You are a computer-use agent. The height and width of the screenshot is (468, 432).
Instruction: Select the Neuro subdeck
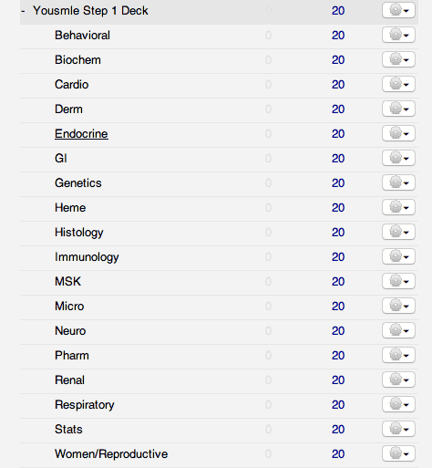[x=70, y=331]
